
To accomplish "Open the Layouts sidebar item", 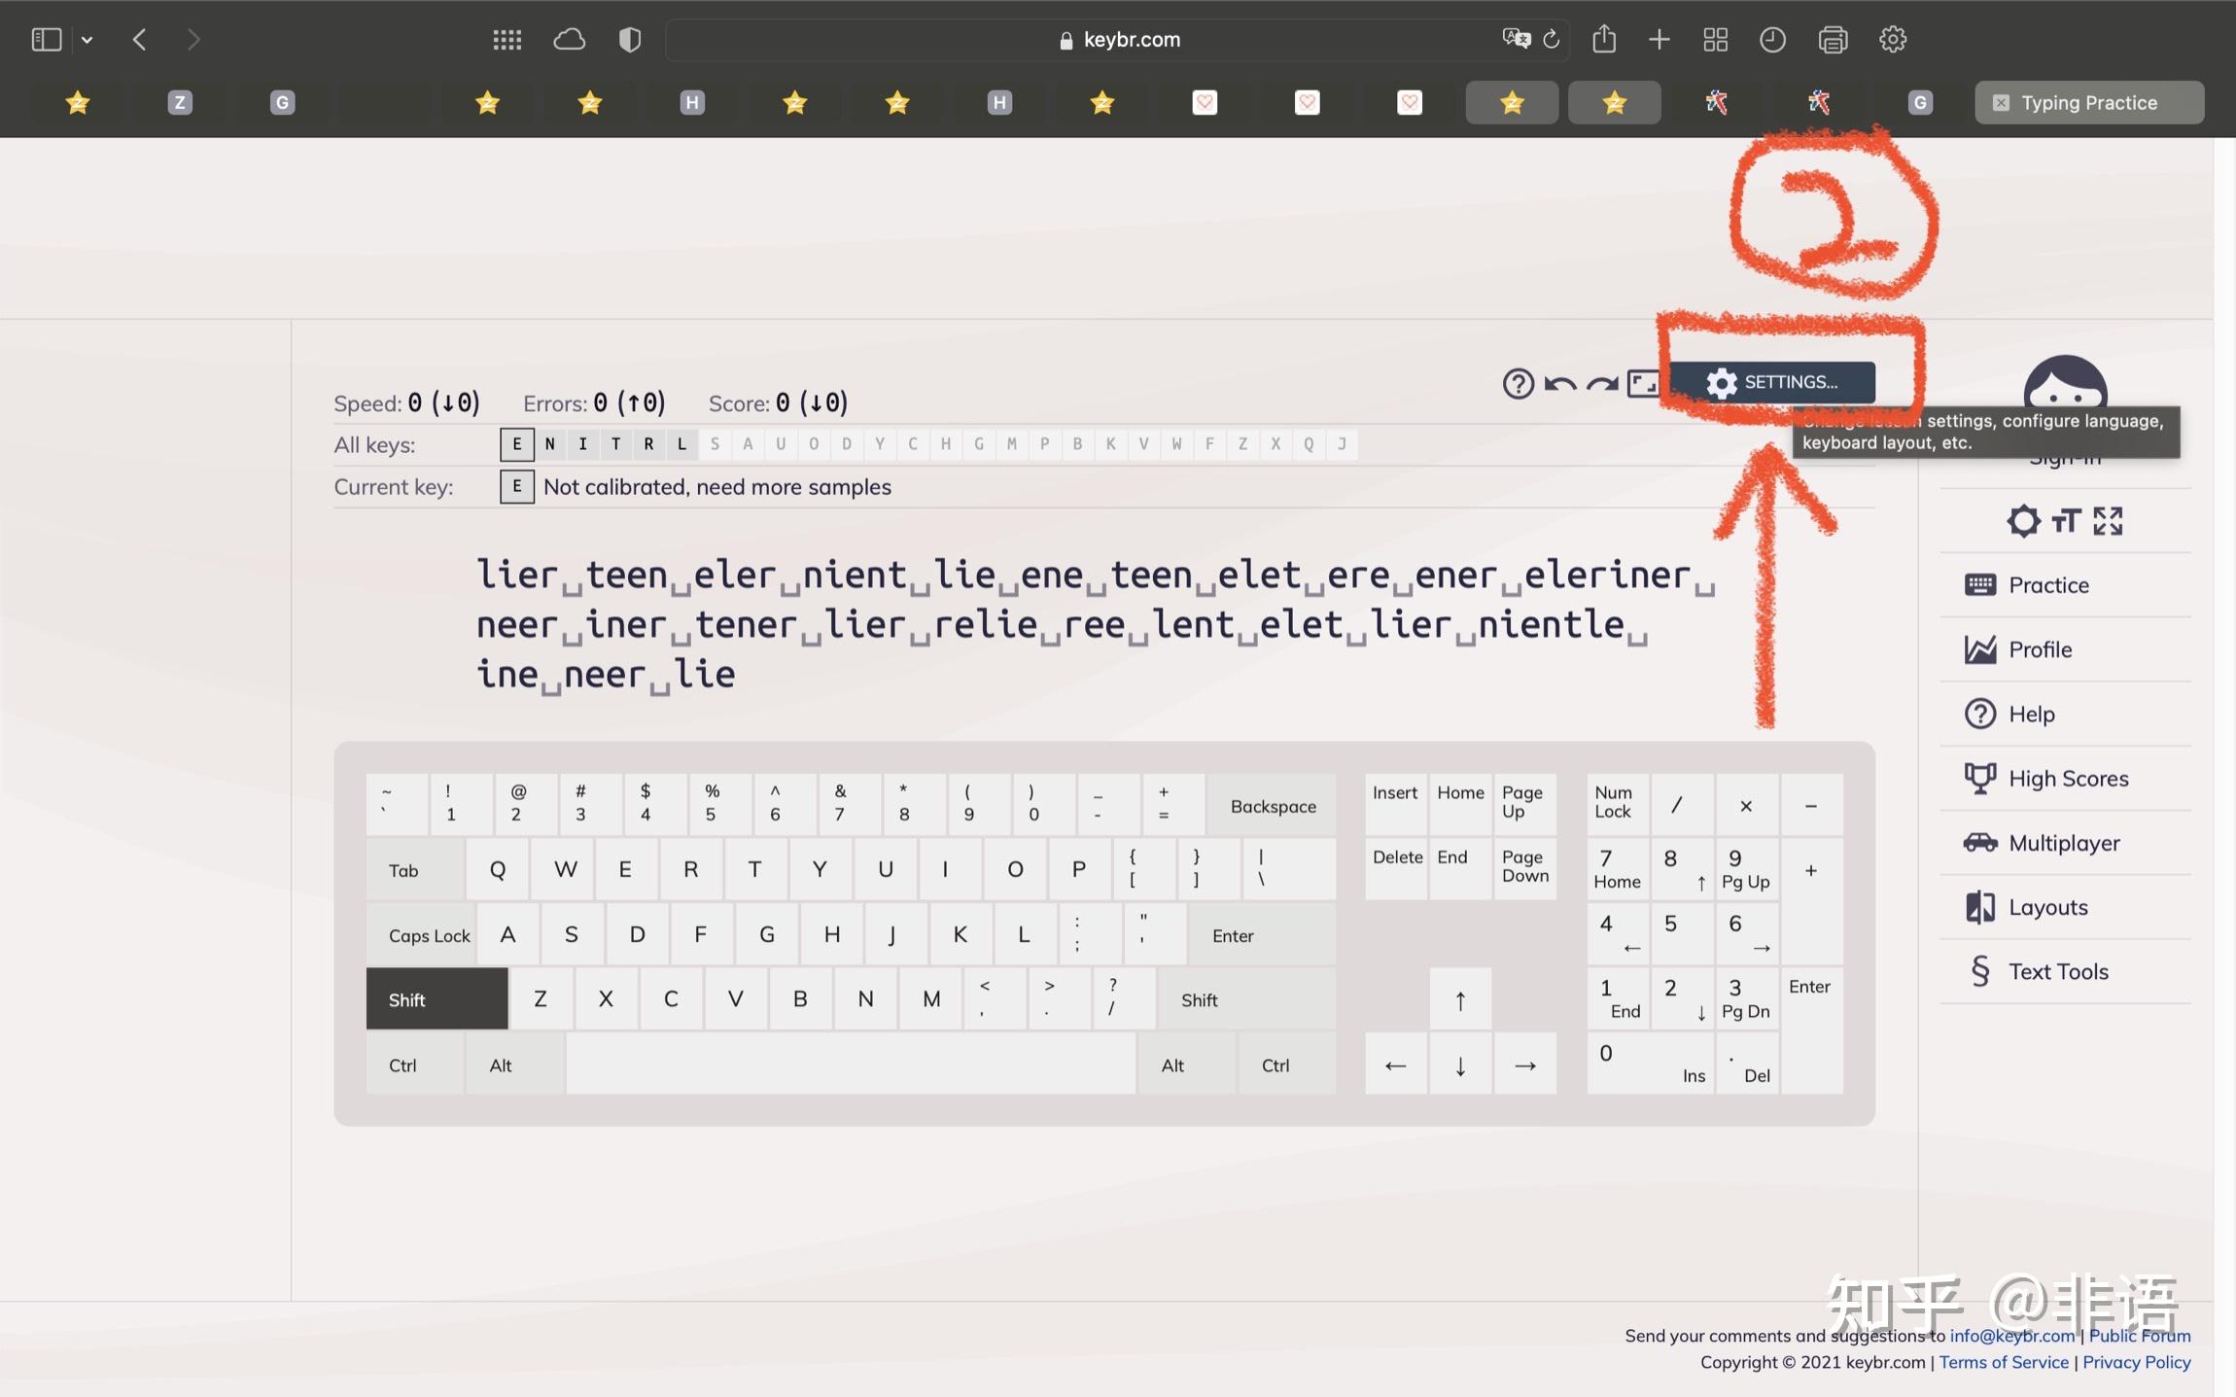I will tap(2047, 907).
